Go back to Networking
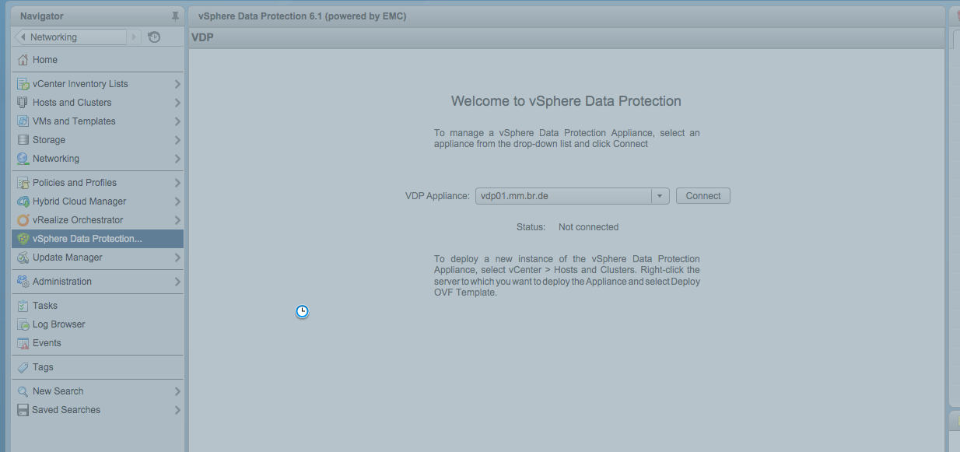This screenshot has width=960, height=452. point(70,37)
